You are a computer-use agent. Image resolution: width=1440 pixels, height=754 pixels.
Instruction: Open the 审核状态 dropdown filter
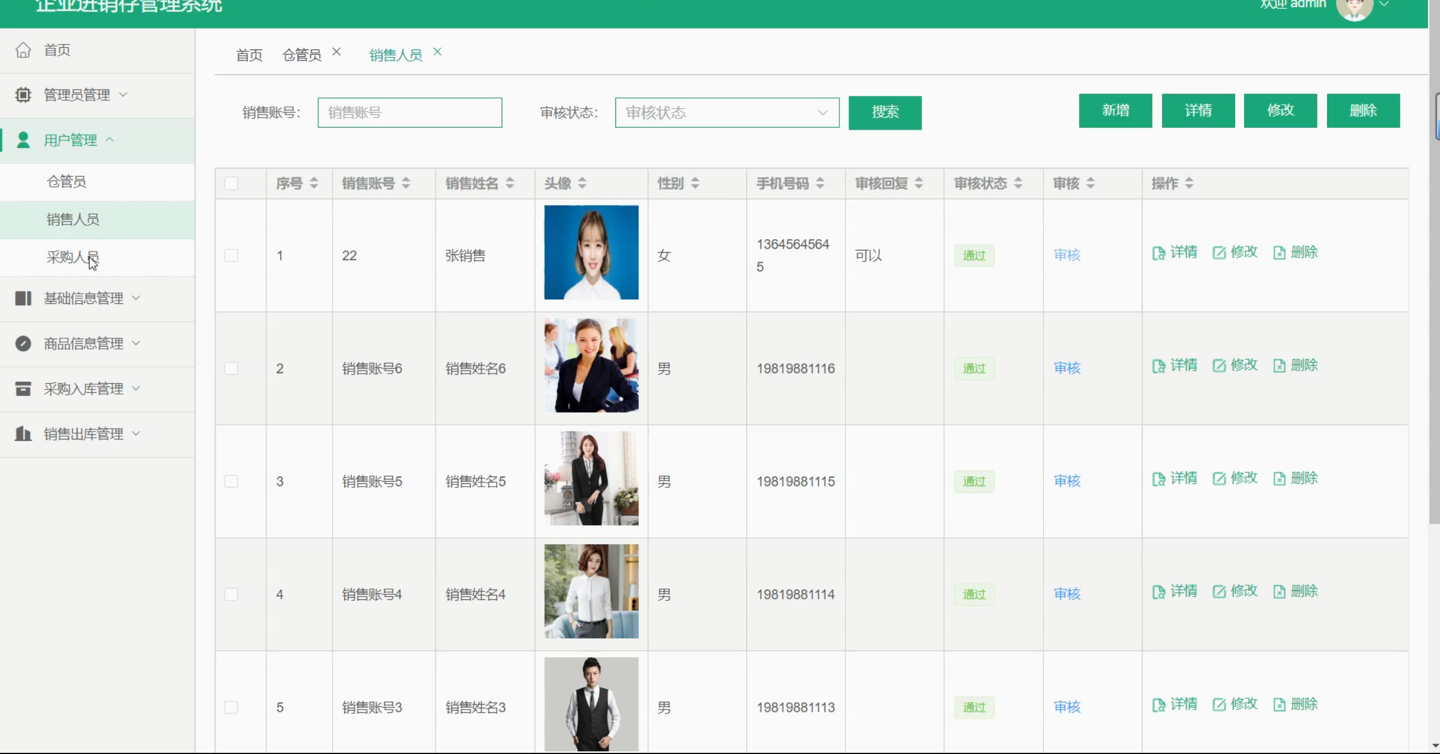click(726, 113)
